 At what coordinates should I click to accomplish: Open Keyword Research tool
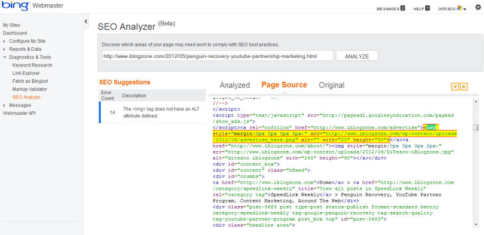click(x=33, y=65)
